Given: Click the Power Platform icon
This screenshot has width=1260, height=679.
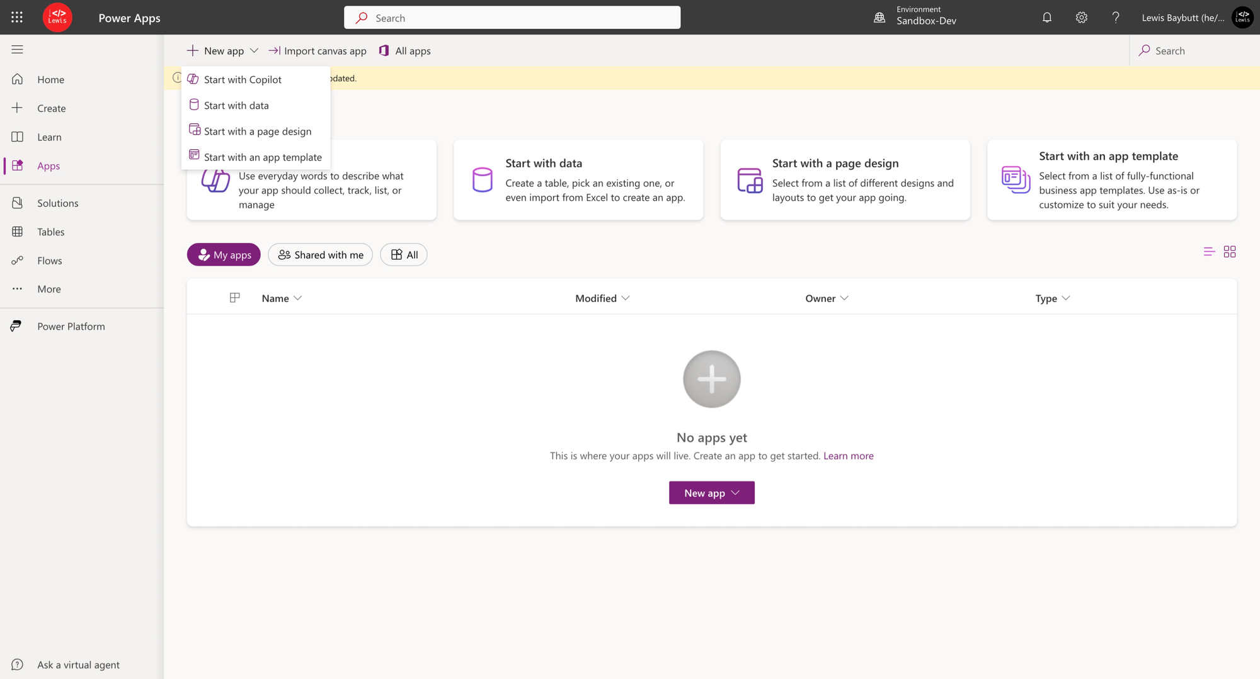Looking at the screenshot, I should (16, 326).
